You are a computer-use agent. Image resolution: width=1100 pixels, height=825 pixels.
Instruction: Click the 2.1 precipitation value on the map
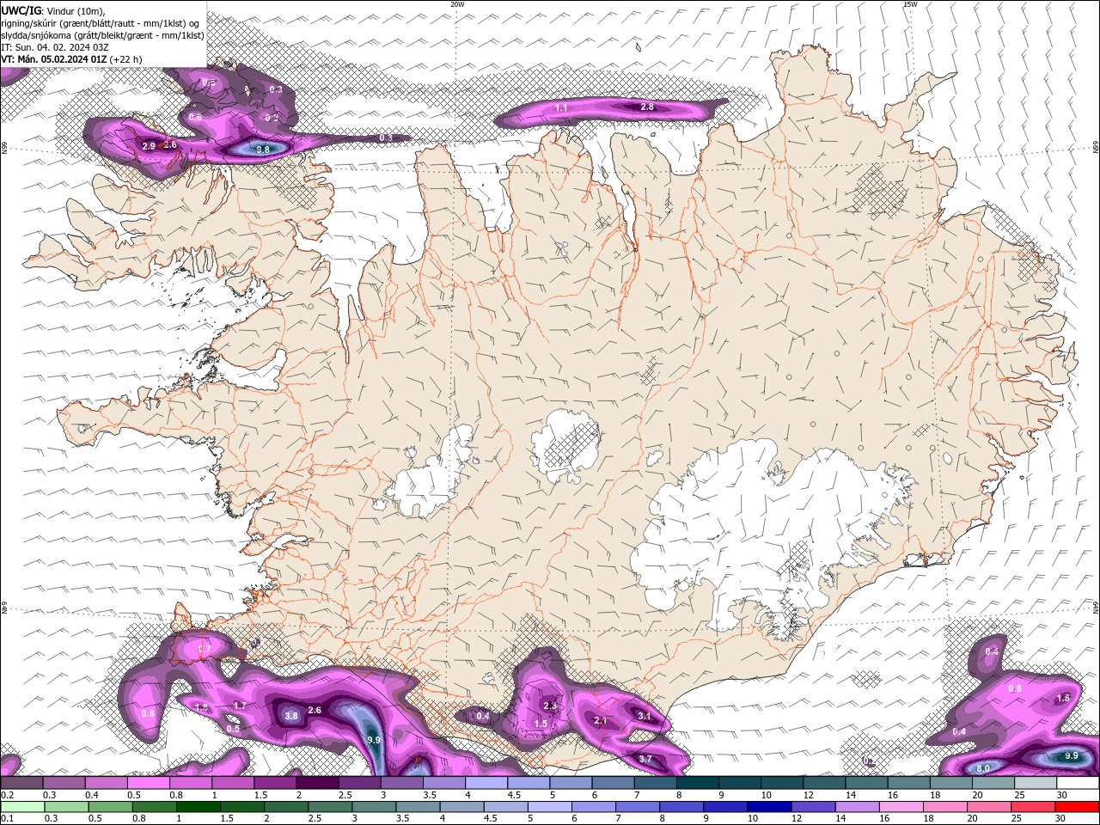601,721
